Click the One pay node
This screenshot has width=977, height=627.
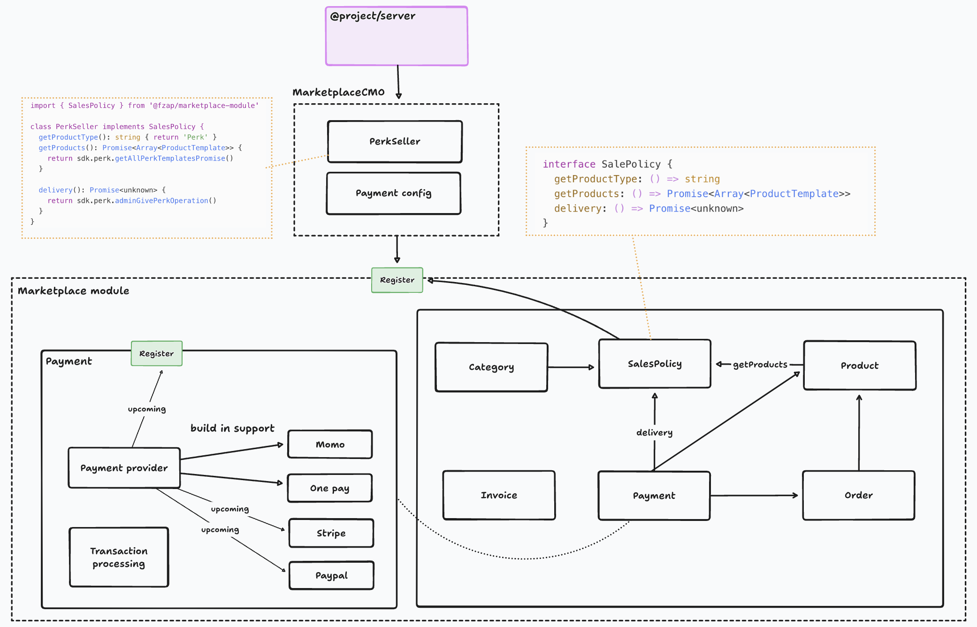329,488
